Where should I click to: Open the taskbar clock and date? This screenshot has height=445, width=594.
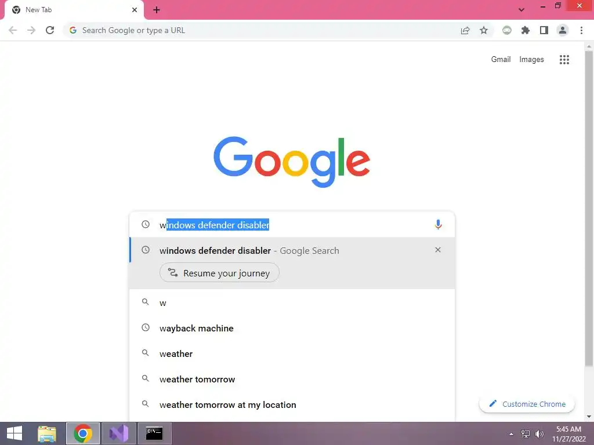[568, 433]
